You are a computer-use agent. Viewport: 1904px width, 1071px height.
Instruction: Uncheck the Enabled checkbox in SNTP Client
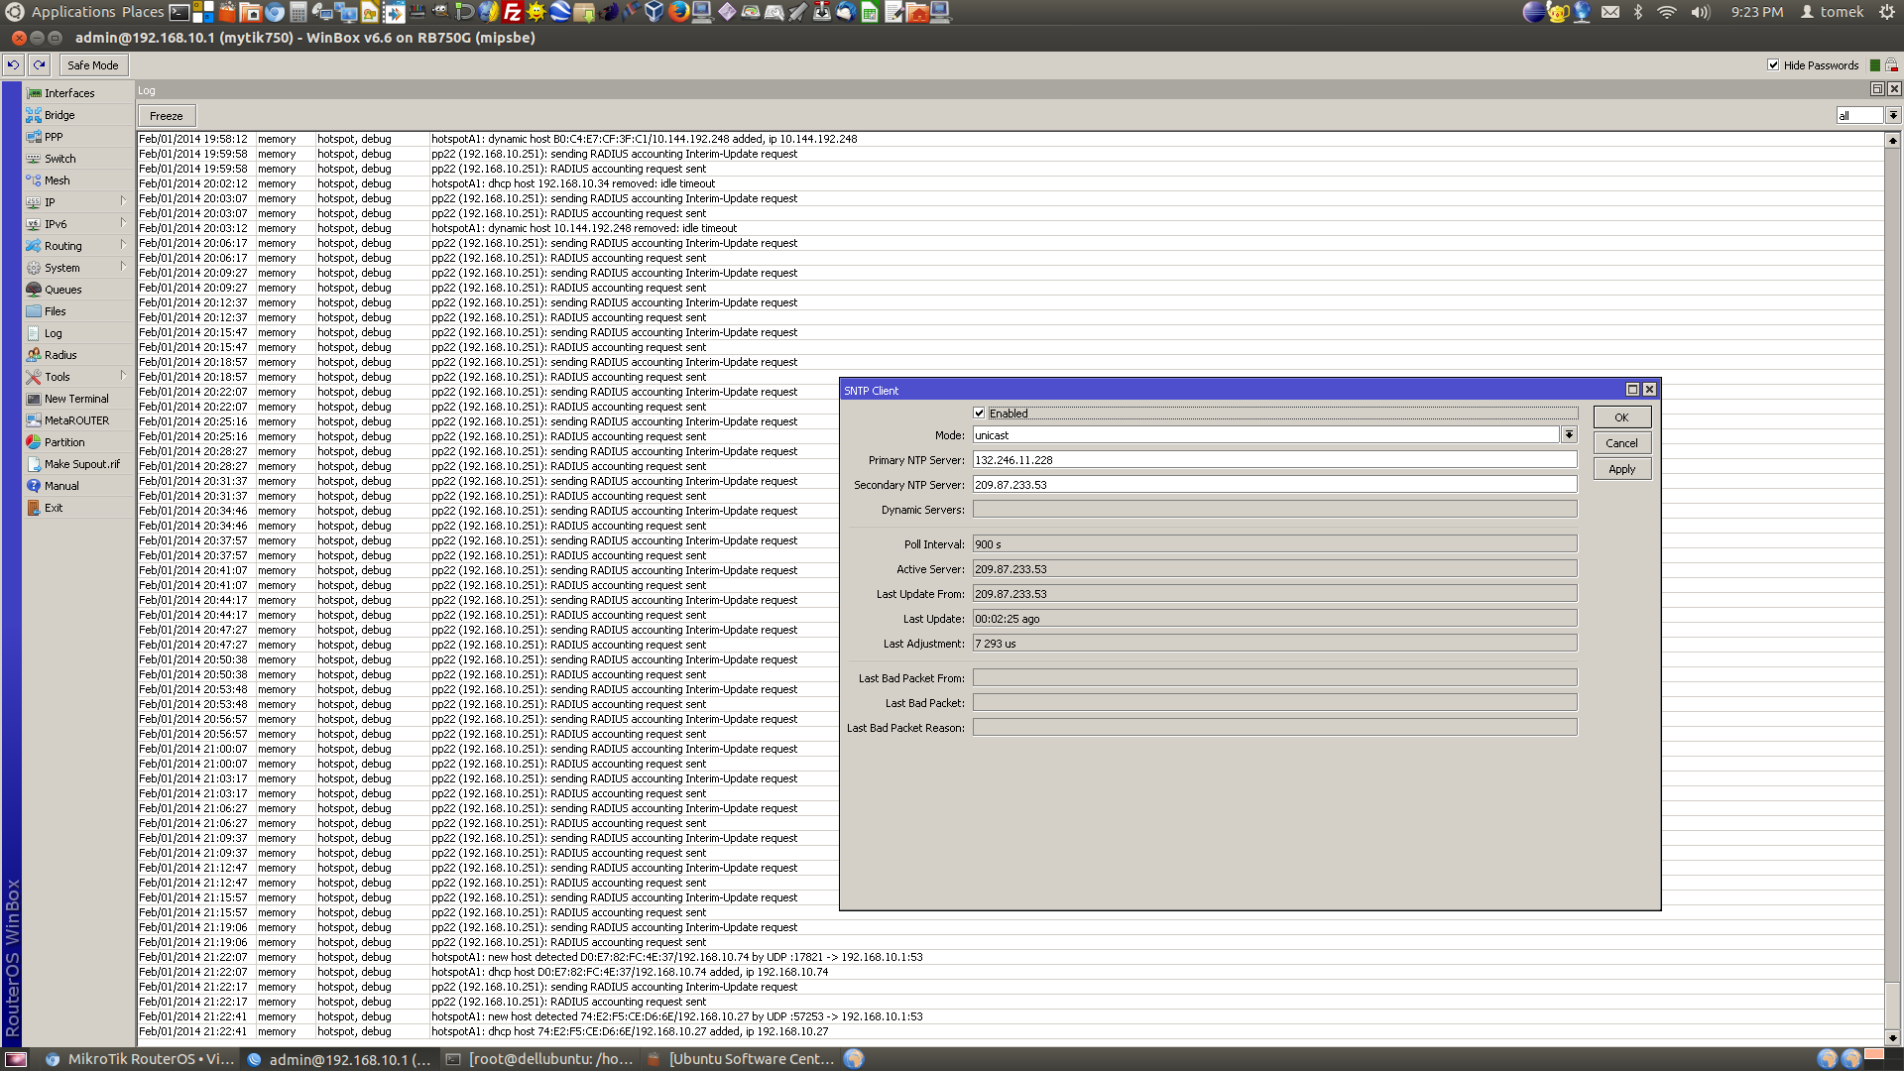979,414
